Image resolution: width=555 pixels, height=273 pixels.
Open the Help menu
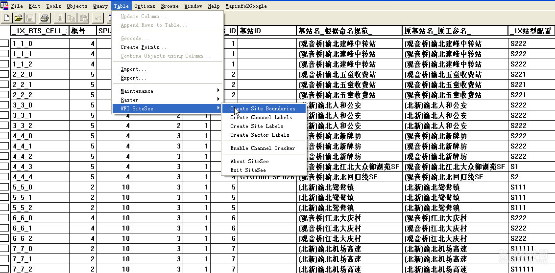[x=214, y=6]
